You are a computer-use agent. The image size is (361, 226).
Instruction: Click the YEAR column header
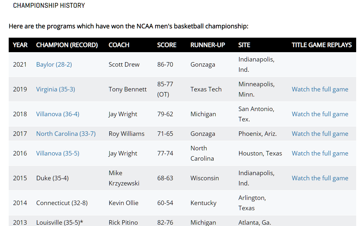point(20,45)
